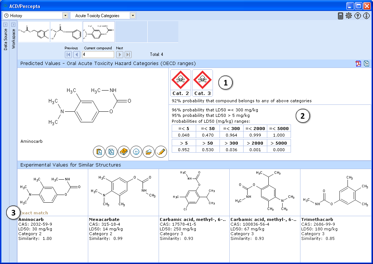Click the copy-as-text icon beside PDF icon
373x264 pixels.
(x=366, y=64)
